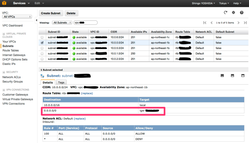Image resolution: width=249 pixels, height=143 pixels.
Task: Open the Edit dropdown menu
Action: point(39,3)
